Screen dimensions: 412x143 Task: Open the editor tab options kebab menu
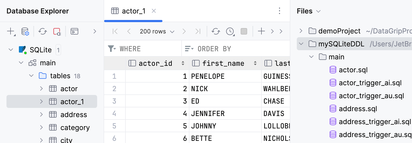click(x=280, y=11)
